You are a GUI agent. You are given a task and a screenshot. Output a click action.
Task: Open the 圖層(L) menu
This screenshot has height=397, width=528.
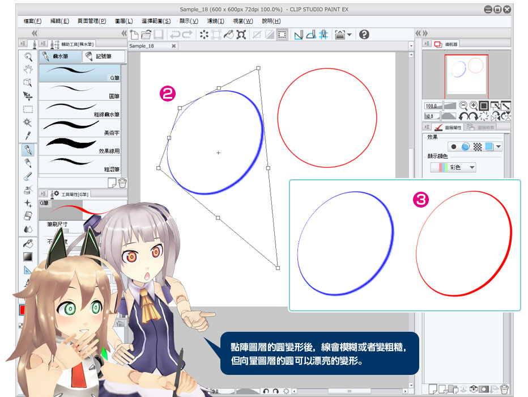click(124, 21)
